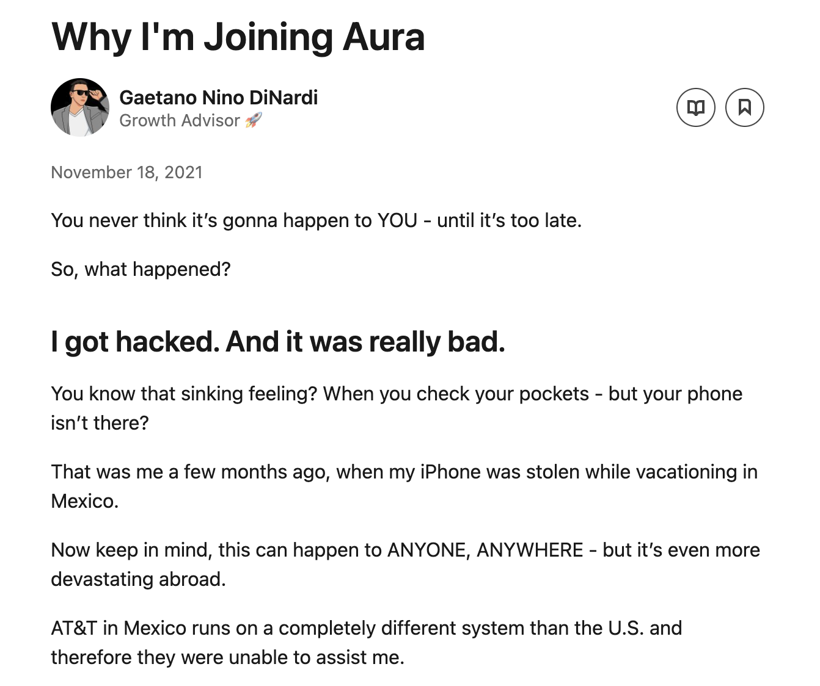Image resolution: width=820 pixels, height=686 pixels.
Task: Click the AT&T in Mexico paragraph
Action: coord(367,643)
